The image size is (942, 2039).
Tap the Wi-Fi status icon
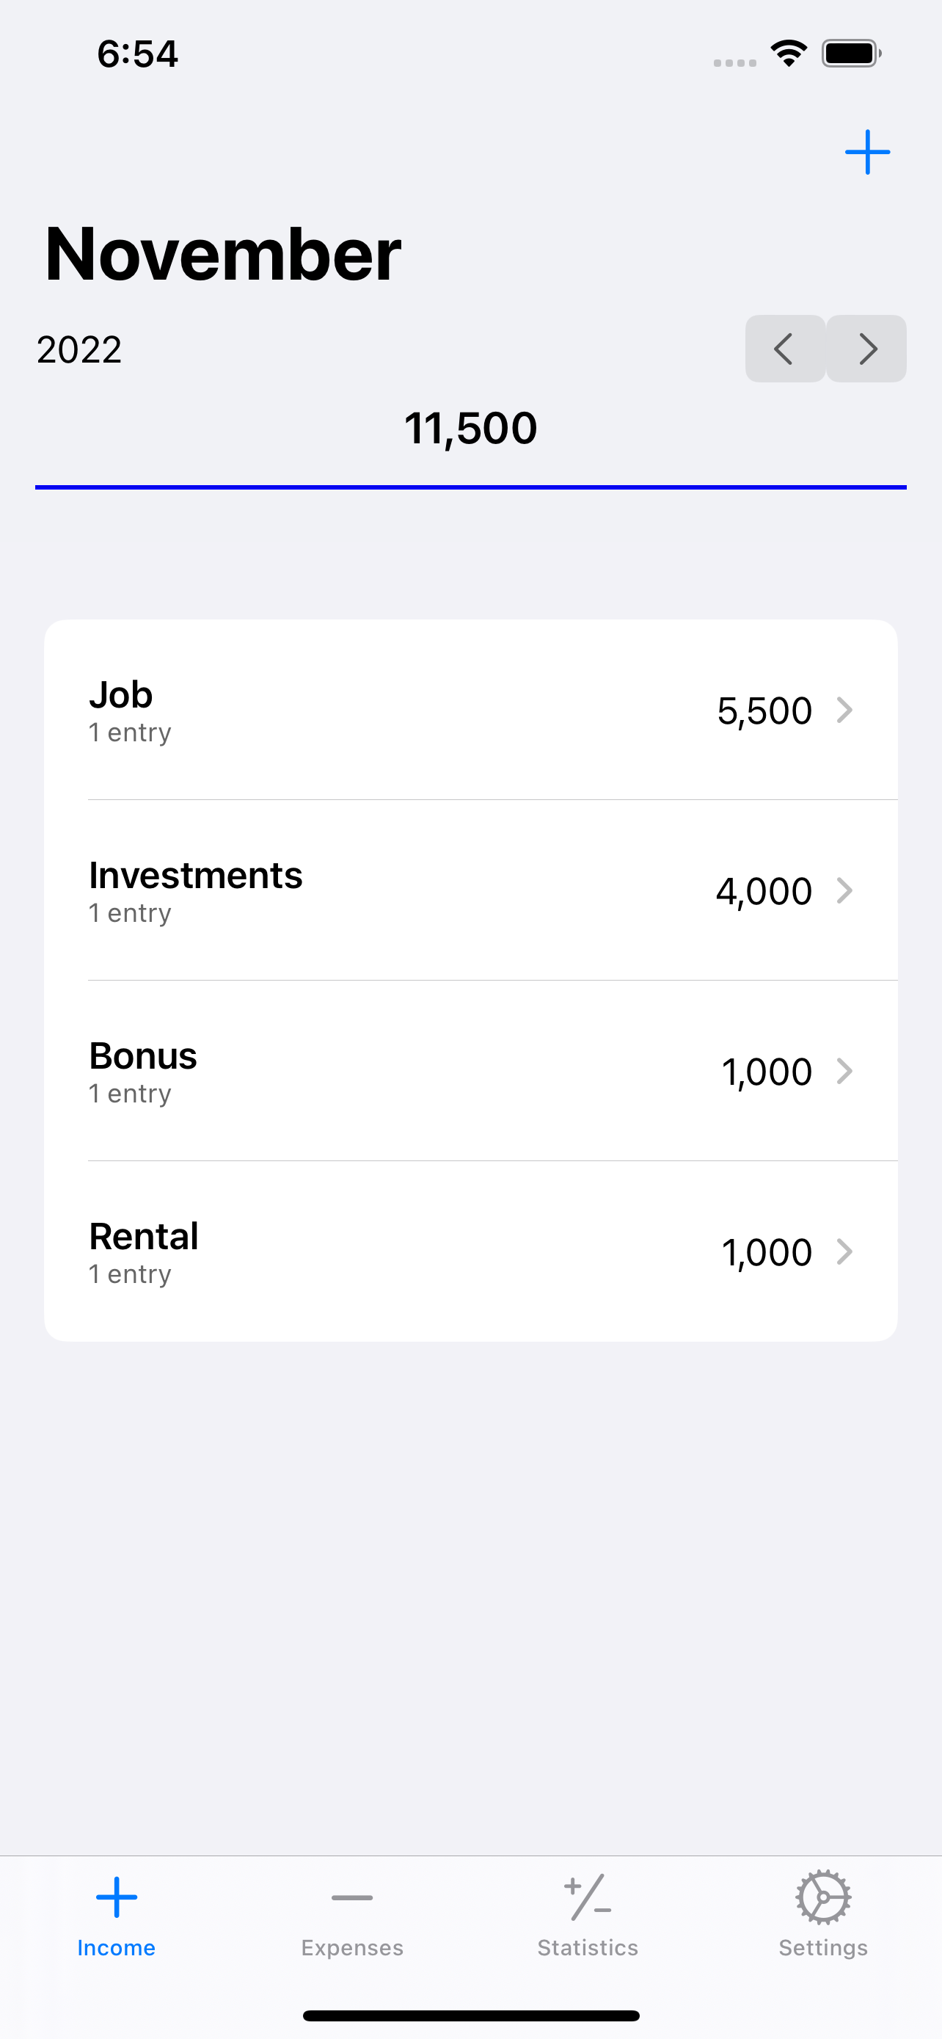789,54
